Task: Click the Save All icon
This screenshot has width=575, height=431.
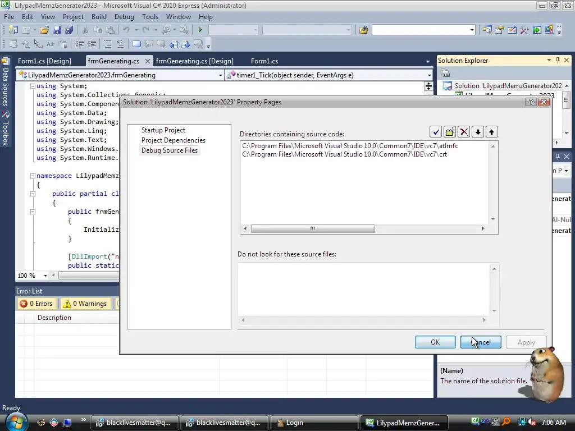Action: tap(69, 30)
